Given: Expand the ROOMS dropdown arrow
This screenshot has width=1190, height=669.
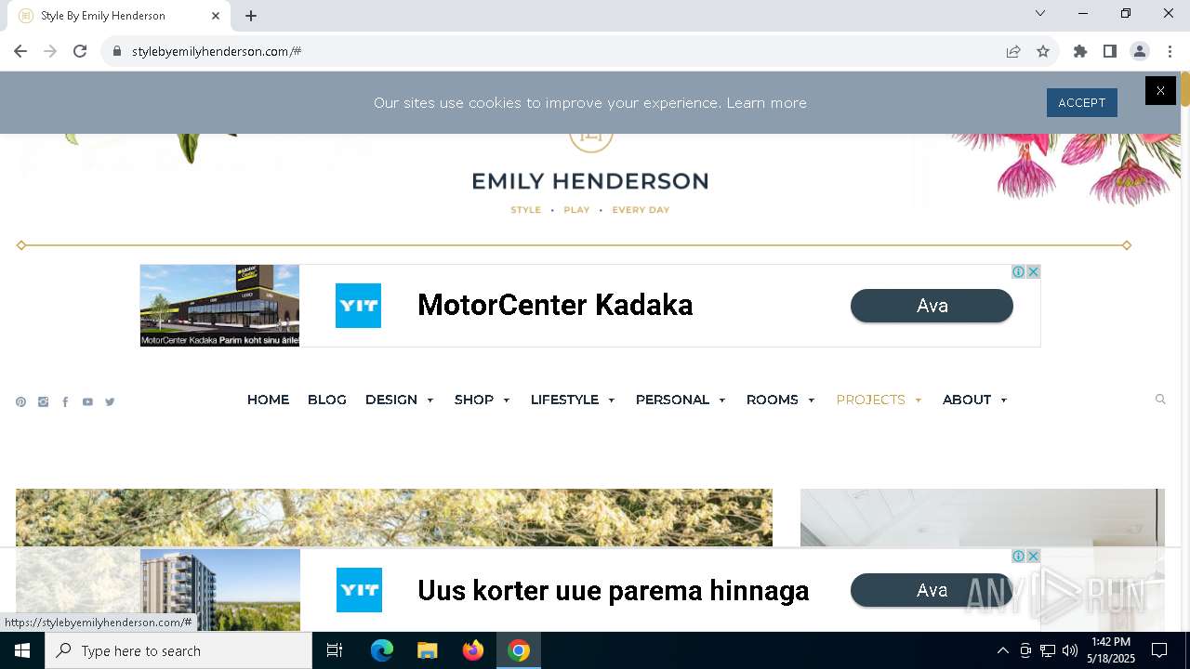Looking at the screenshot, I should 811,400.
